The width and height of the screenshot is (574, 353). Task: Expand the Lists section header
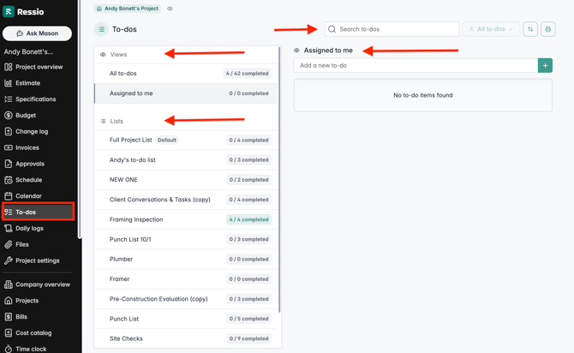117,121
